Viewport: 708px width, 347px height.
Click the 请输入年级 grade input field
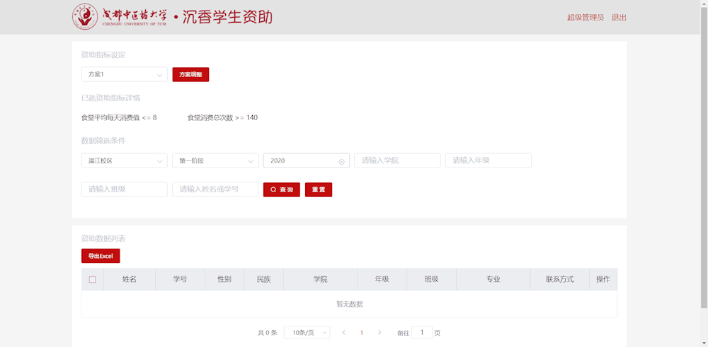pos(488,160)
